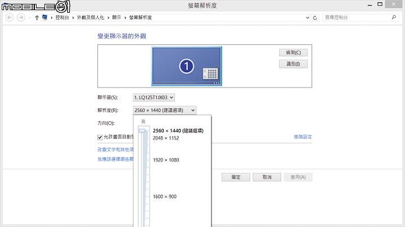Choose 2048 × 1152 resolution
Screen dimensions: 405x227
coord(166,138)
